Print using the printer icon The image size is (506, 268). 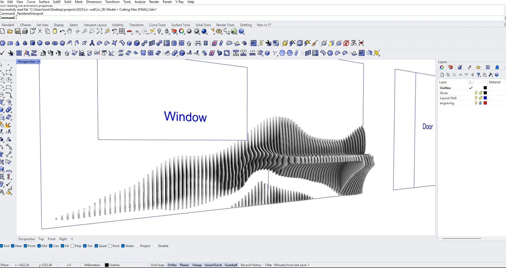click(25, 31)
